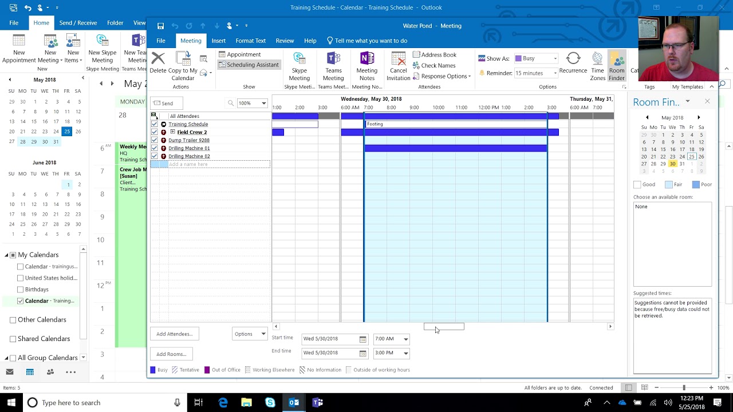Open Send / Receive tab in Outlook
The height and width of the screenshot is (412, 733).
pos(78,23)
